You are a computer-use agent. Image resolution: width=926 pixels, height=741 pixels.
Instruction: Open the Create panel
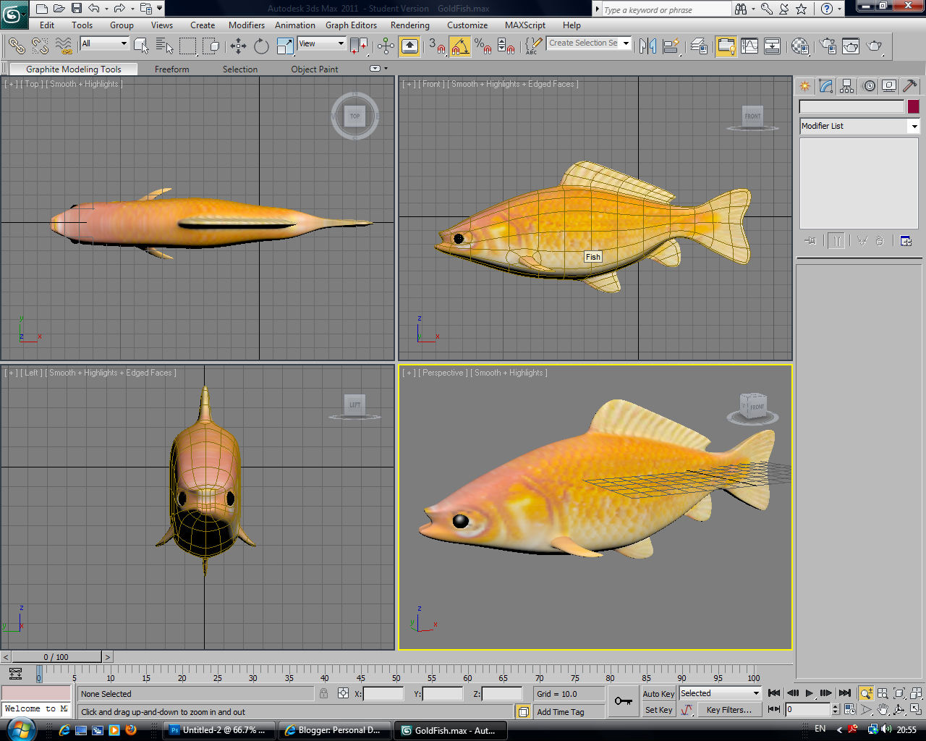click(x=804, y=85)
